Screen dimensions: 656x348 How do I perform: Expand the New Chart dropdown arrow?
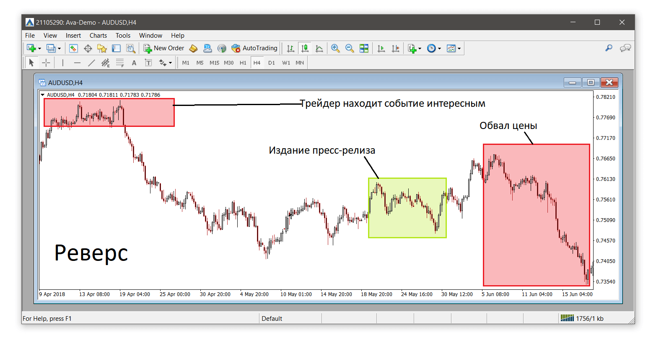point(40,49)
